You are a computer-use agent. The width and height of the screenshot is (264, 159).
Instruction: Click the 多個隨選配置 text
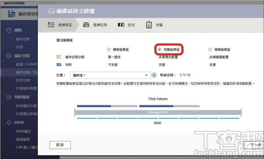coord(219,57)
